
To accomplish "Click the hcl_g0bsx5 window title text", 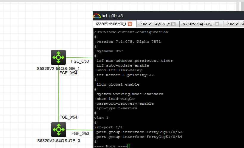I will [x=112, y=16].
